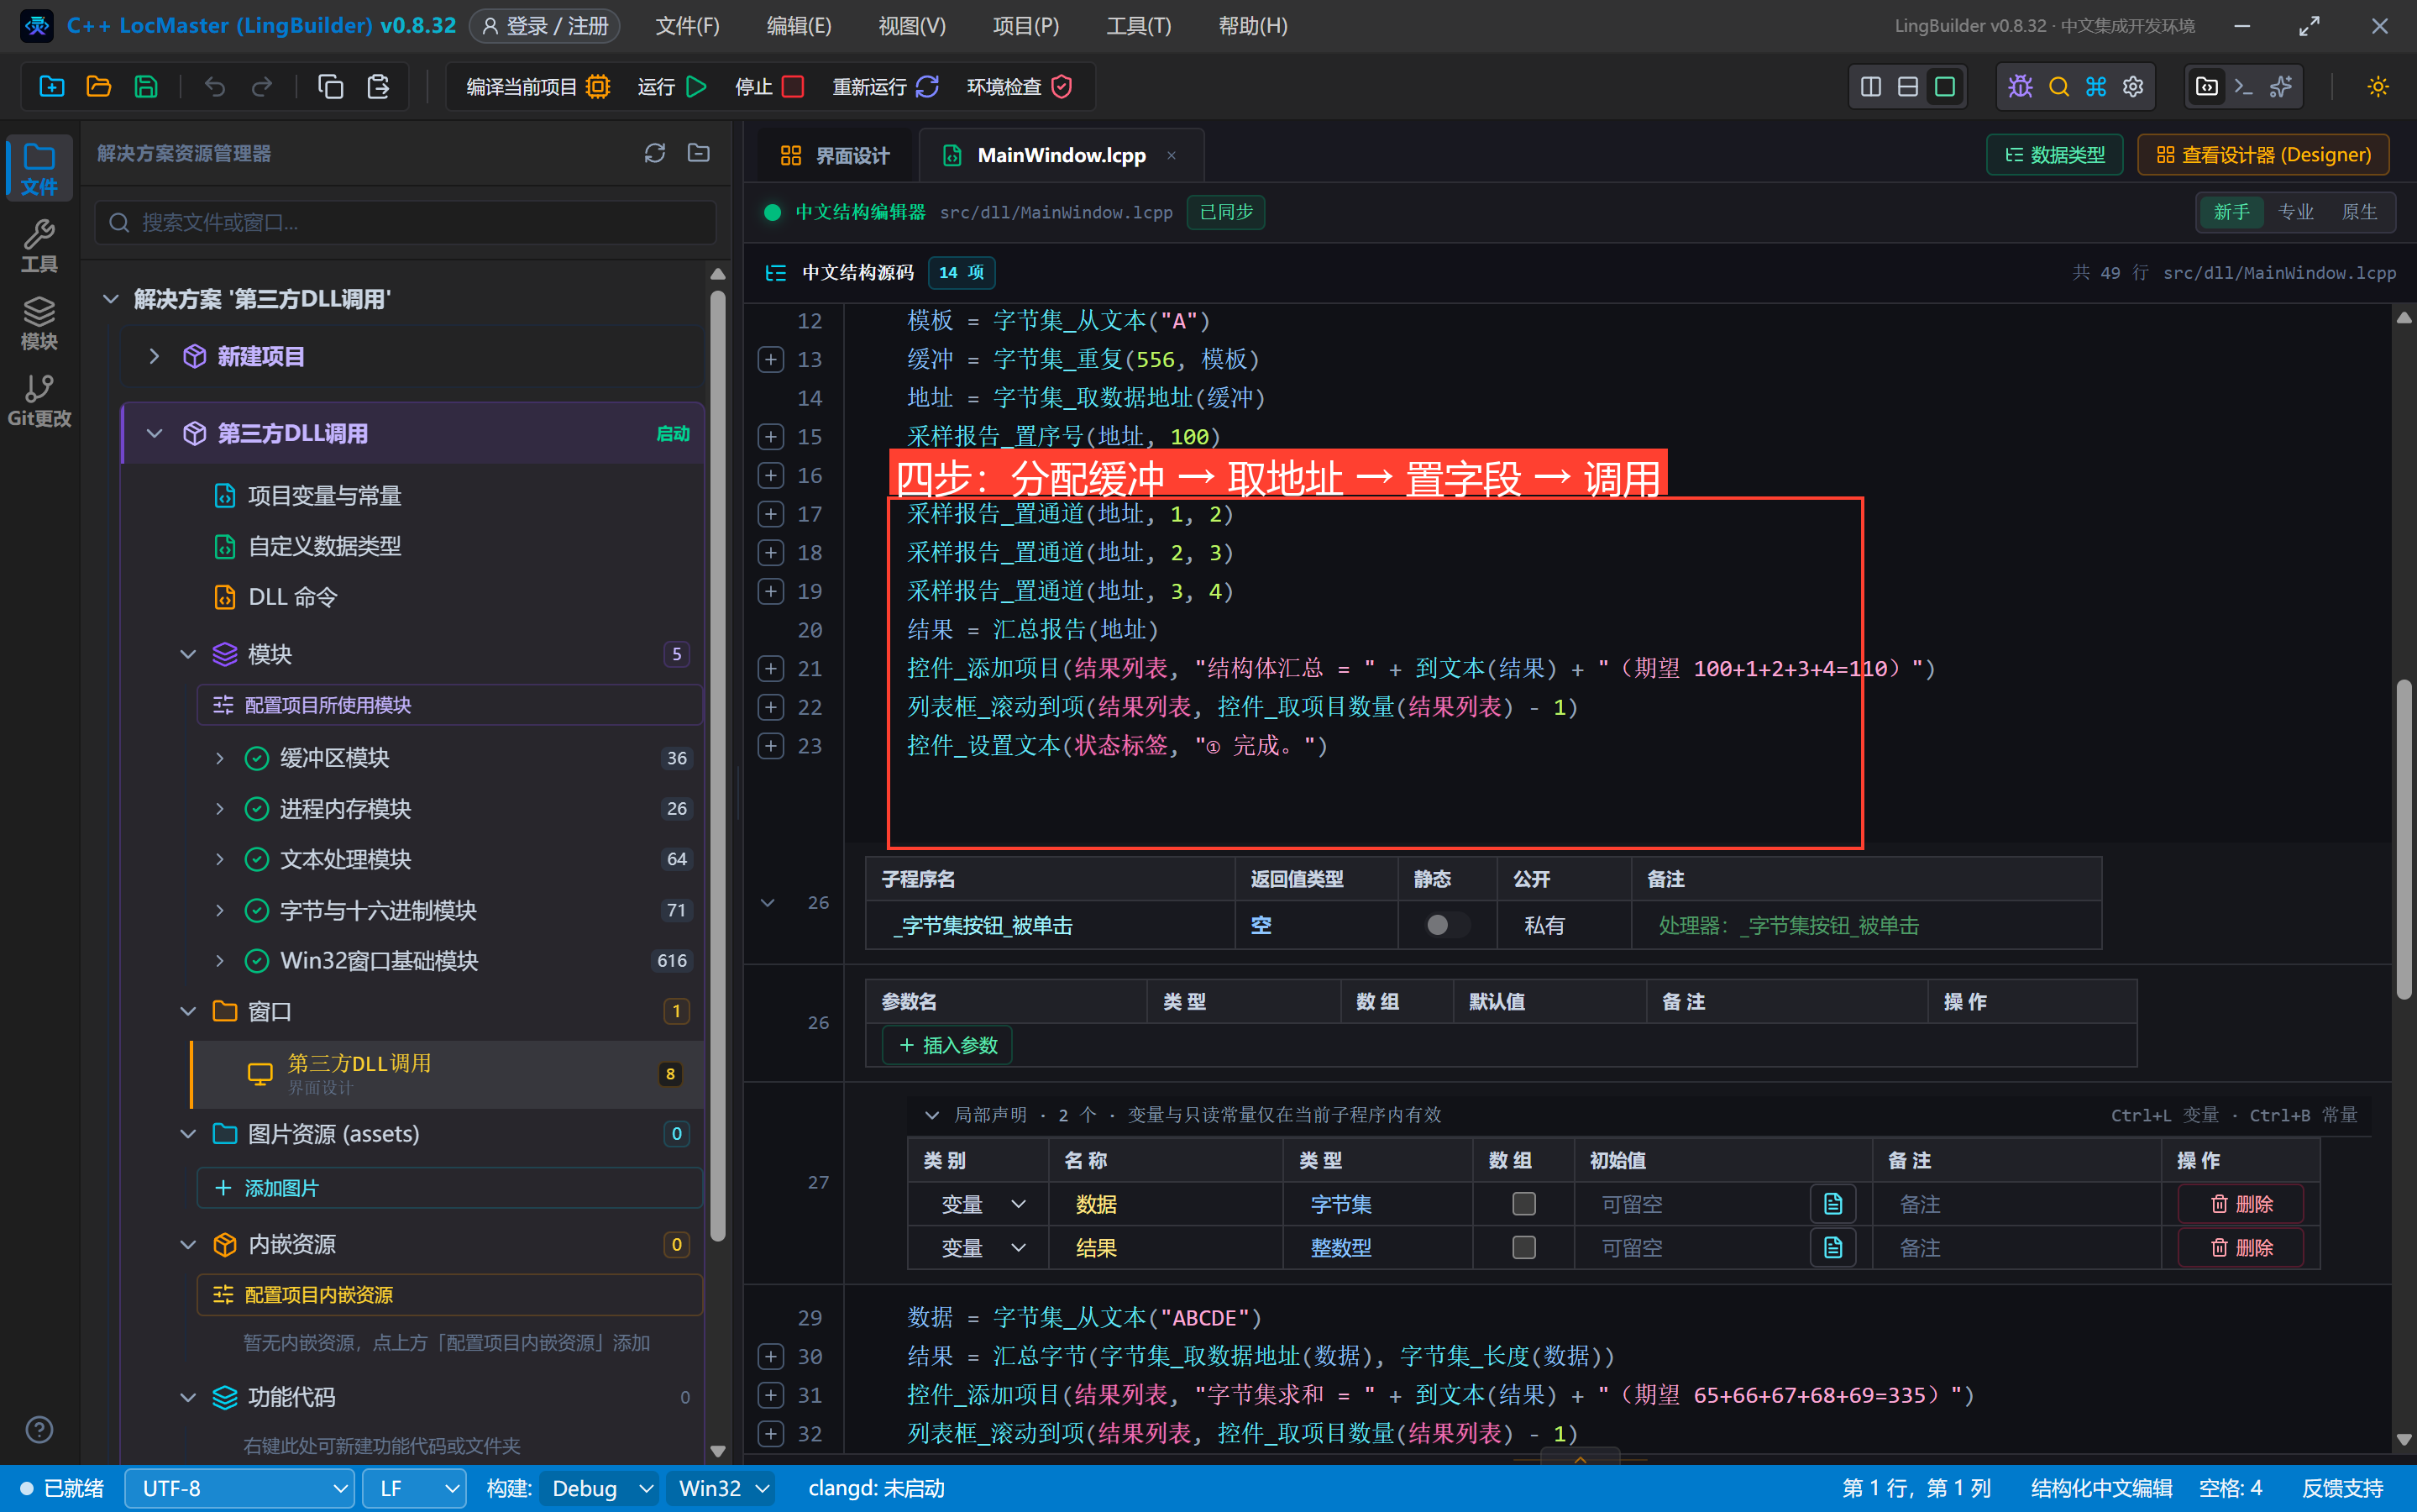Open the terminal prompt icon
The height and width of the screenshot is (1512, 2417).
tap(2243, 87)
